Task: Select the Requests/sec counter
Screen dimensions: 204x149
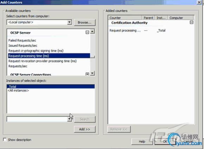Action: [x=18, y=66]
